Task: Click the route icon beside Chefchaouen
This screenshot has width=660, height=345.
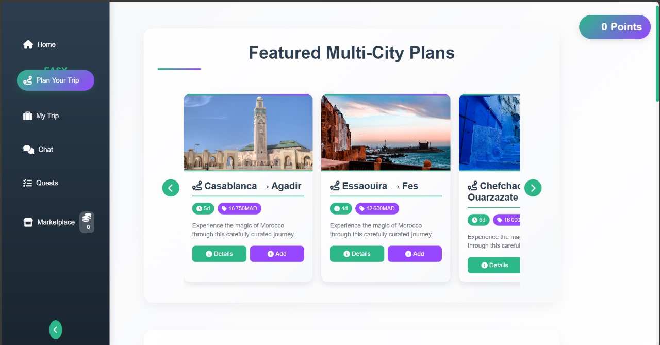Action: click(x=472, y=186)
